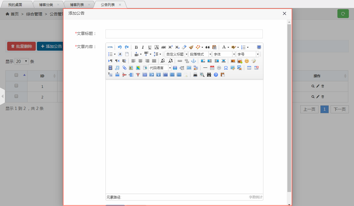
Task: Open the scrawl drawing palette
Action: point(254,61)
